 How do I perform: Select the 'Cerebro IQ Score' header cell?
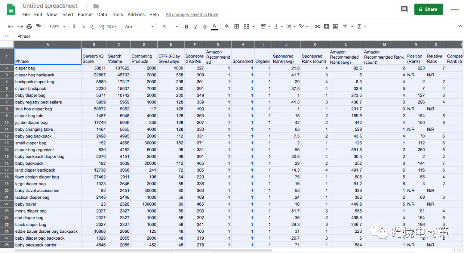coord(94,56)
